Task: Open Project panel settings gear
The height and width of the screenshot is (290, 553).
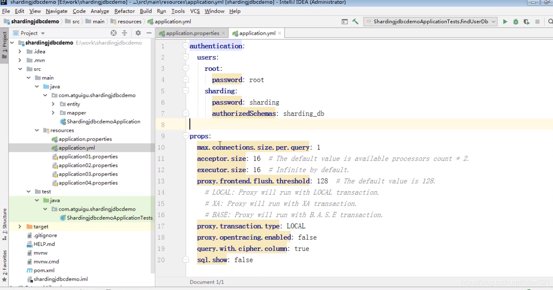Action: [138, 33]
